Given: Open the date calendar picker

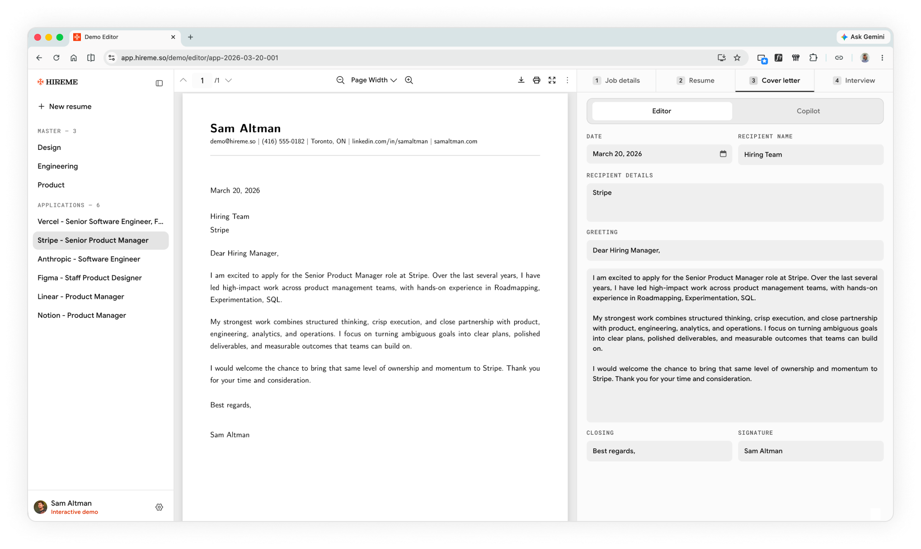Looking at the screenshot, I should coord(723,154).
